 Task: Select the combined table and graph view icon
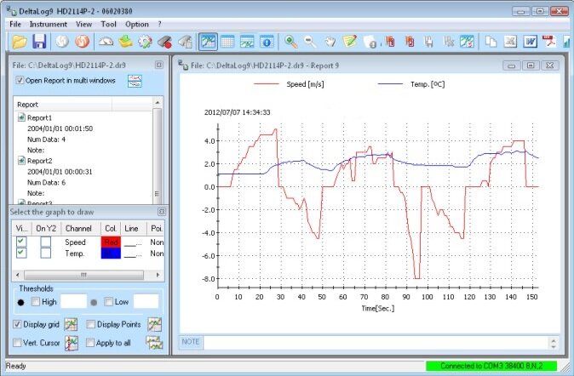247,42
